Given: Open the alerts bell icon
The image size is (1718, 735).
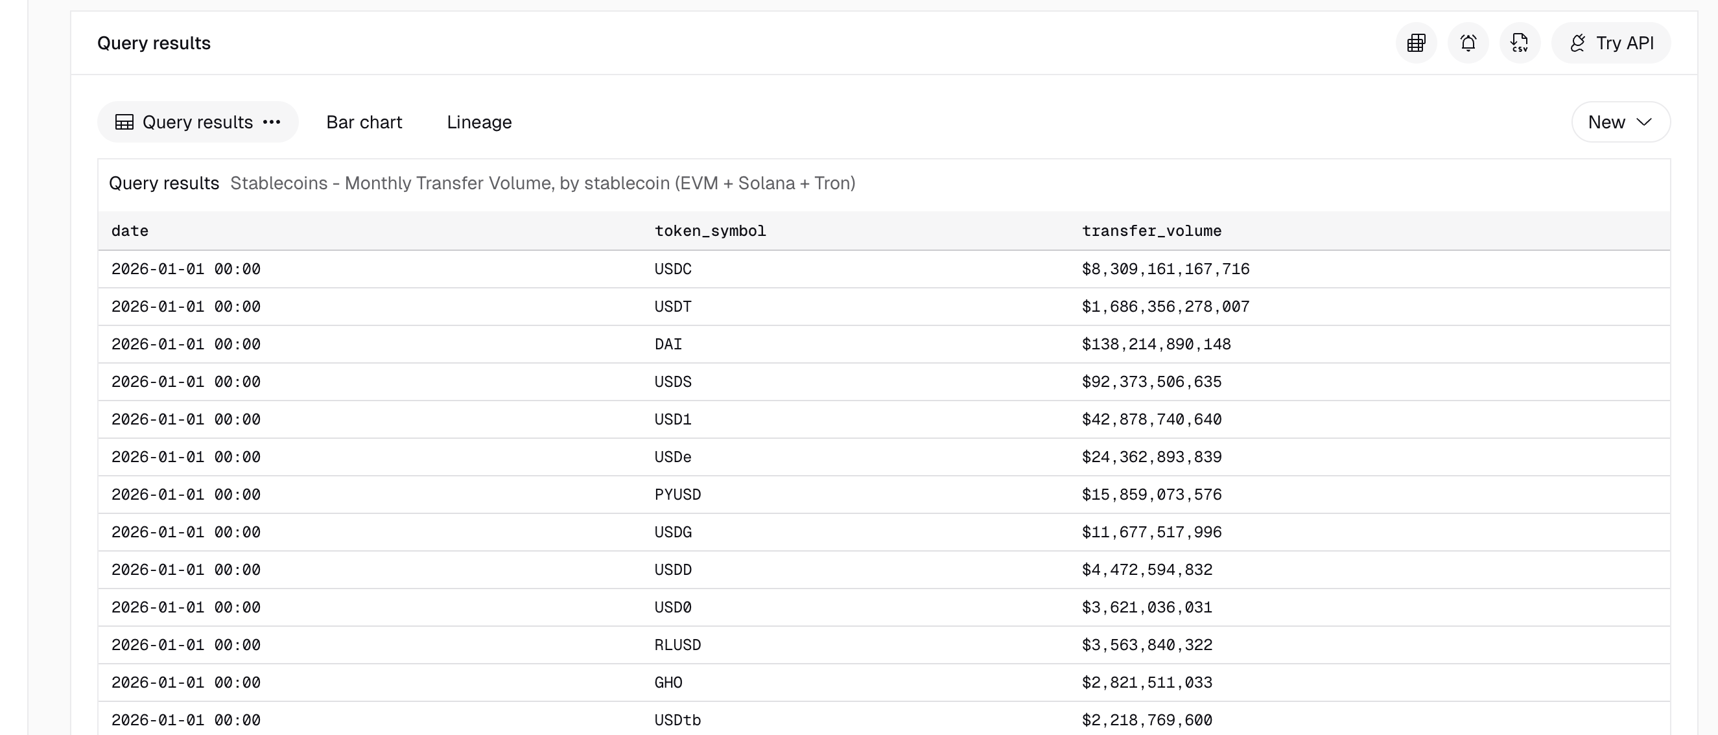Looking at the screenshot, I should pyautogui.click(x=1468, y=43).
